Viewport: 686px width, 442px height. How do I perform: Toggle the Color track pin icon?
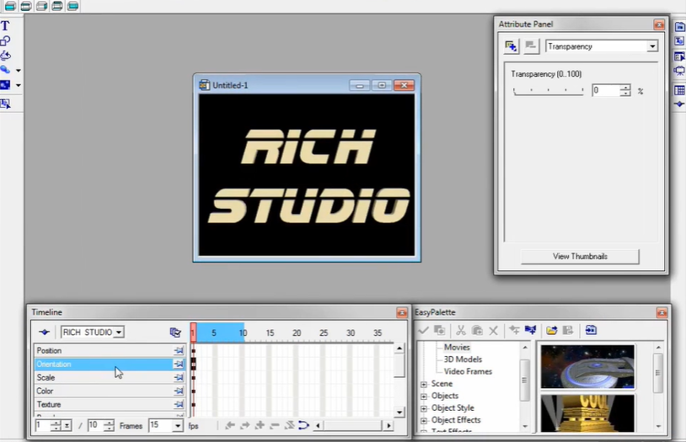(x=178, y=391)
